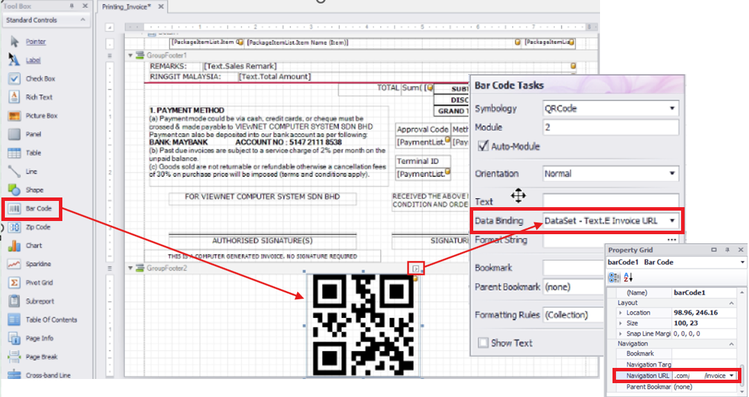Uncheck the Auto-Module checkbox
This screenshot has height=397, width=749.
point(484,147)
